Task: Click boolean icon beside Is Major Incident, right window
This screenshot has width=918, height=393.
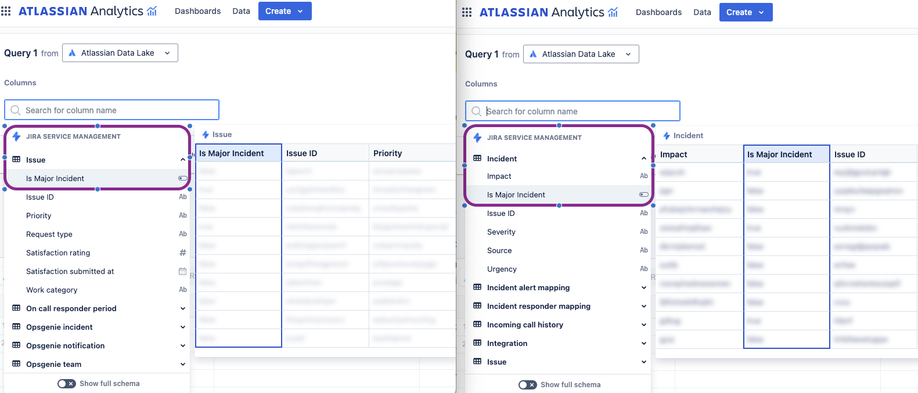Action: [643, 194]
